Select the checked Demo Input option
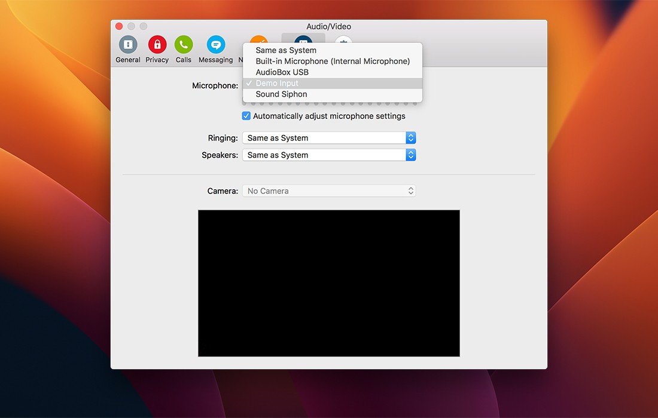658x418 pixels. tap(277, 83)
